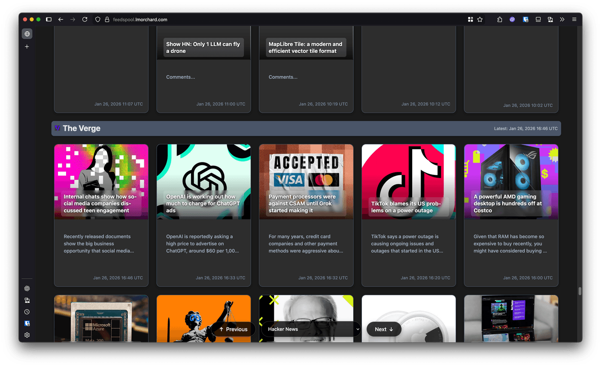Click the shield tracking protection icon
The width and height of the screenshot is (601, 367).
pyautogui.click(x=97, y=19)
